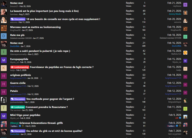The height and width of the screenshot is (138, 192).
Task: Click the olive 'T' avatar of The survivor
Action: coord(4,108)
